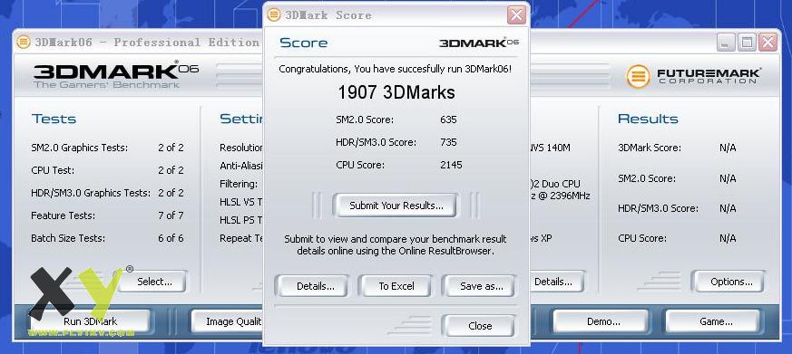
Task: Click the Filtering setting label
Action: pyautogui.click(x=239, y=184)
